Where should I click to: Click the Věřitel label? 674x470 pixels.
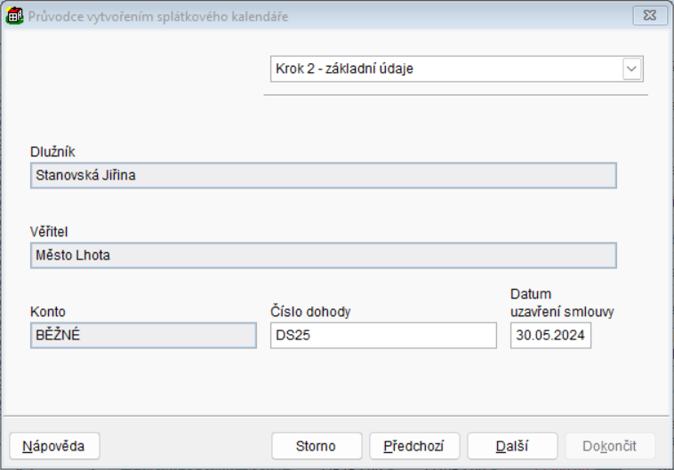pyautogui.click(x=49, y=232)
